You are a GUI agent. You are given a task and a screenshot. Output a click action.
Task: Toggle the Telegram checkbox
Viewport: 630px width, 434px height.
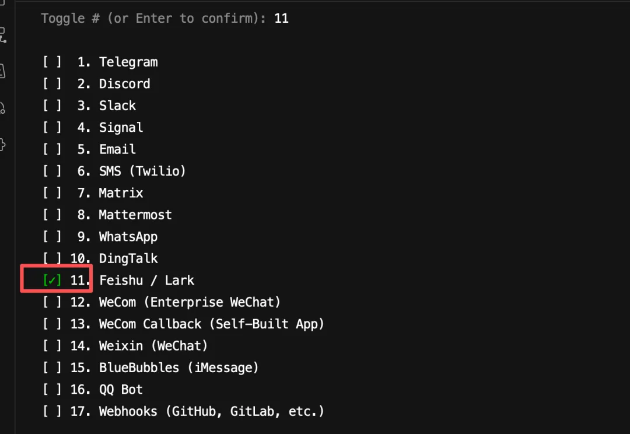[x=52, y=62]
